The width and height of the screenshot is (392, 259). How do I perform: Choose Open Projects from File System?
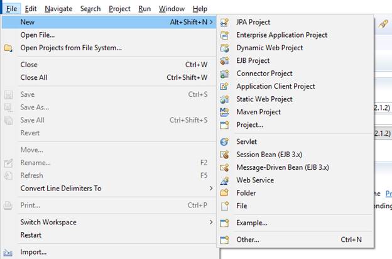tap(71, 48)
